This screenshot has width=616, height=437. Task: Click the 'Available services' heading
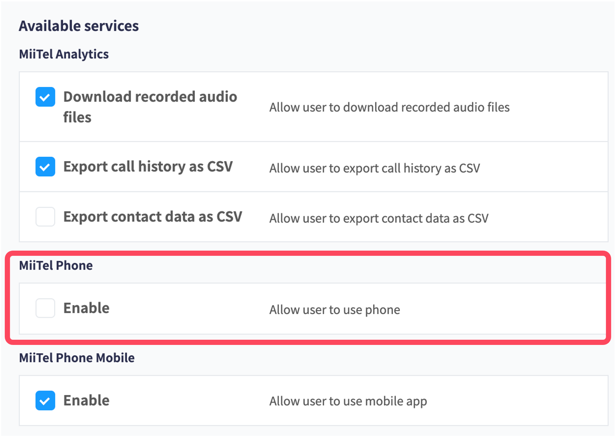click(79, 26)
